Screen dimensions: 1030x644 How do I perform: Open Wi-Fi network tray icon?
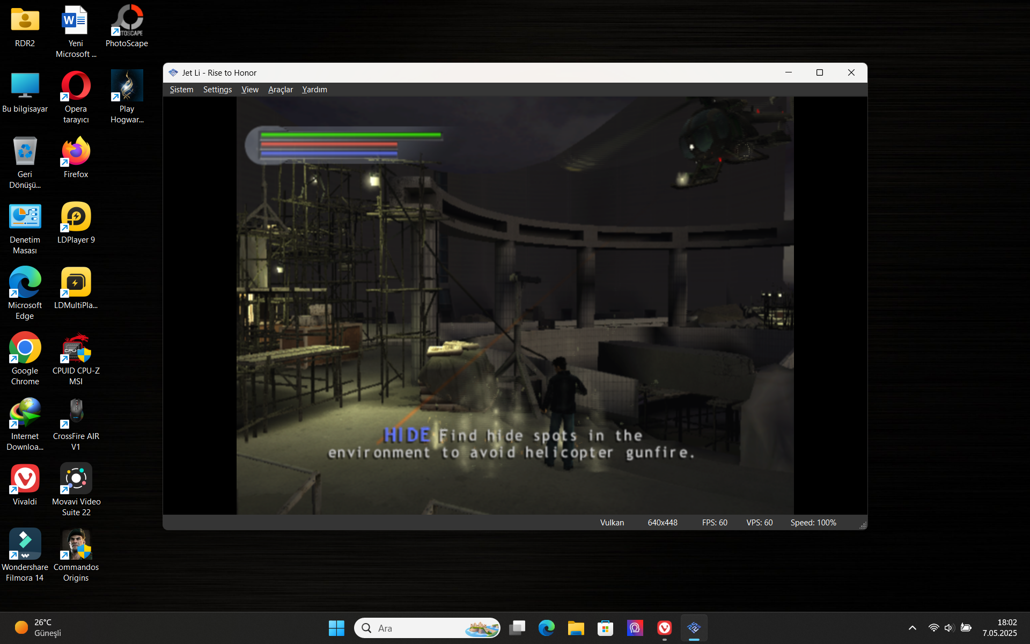point(934,628)
